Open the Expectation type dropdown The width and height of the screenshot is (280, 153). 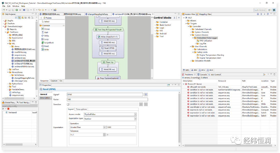pyautogui.click(x=135, y=119)
